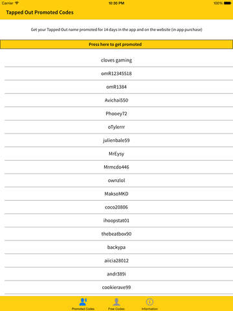Switch to the Free Codes tab icon

[116, 301]
